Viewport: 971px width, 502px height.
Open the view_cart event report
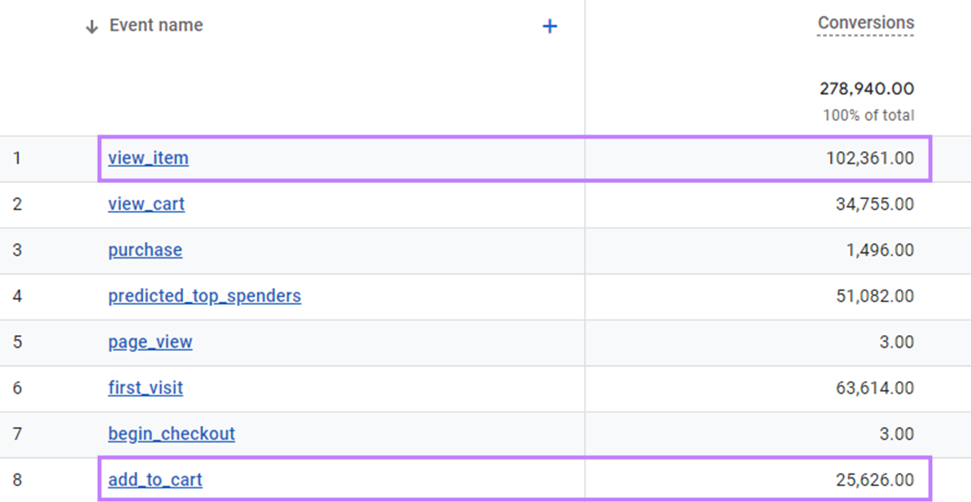[x=146, y=204]
